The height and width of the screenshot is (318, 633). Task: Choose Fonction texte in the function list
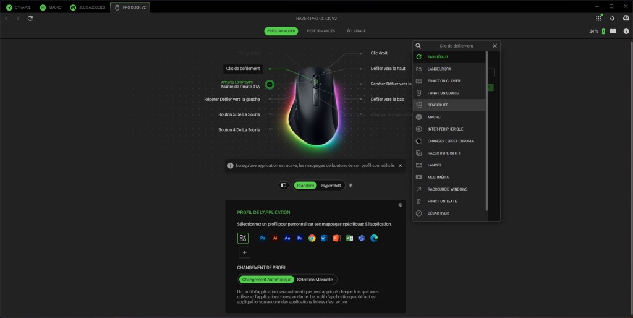[449, 201]
